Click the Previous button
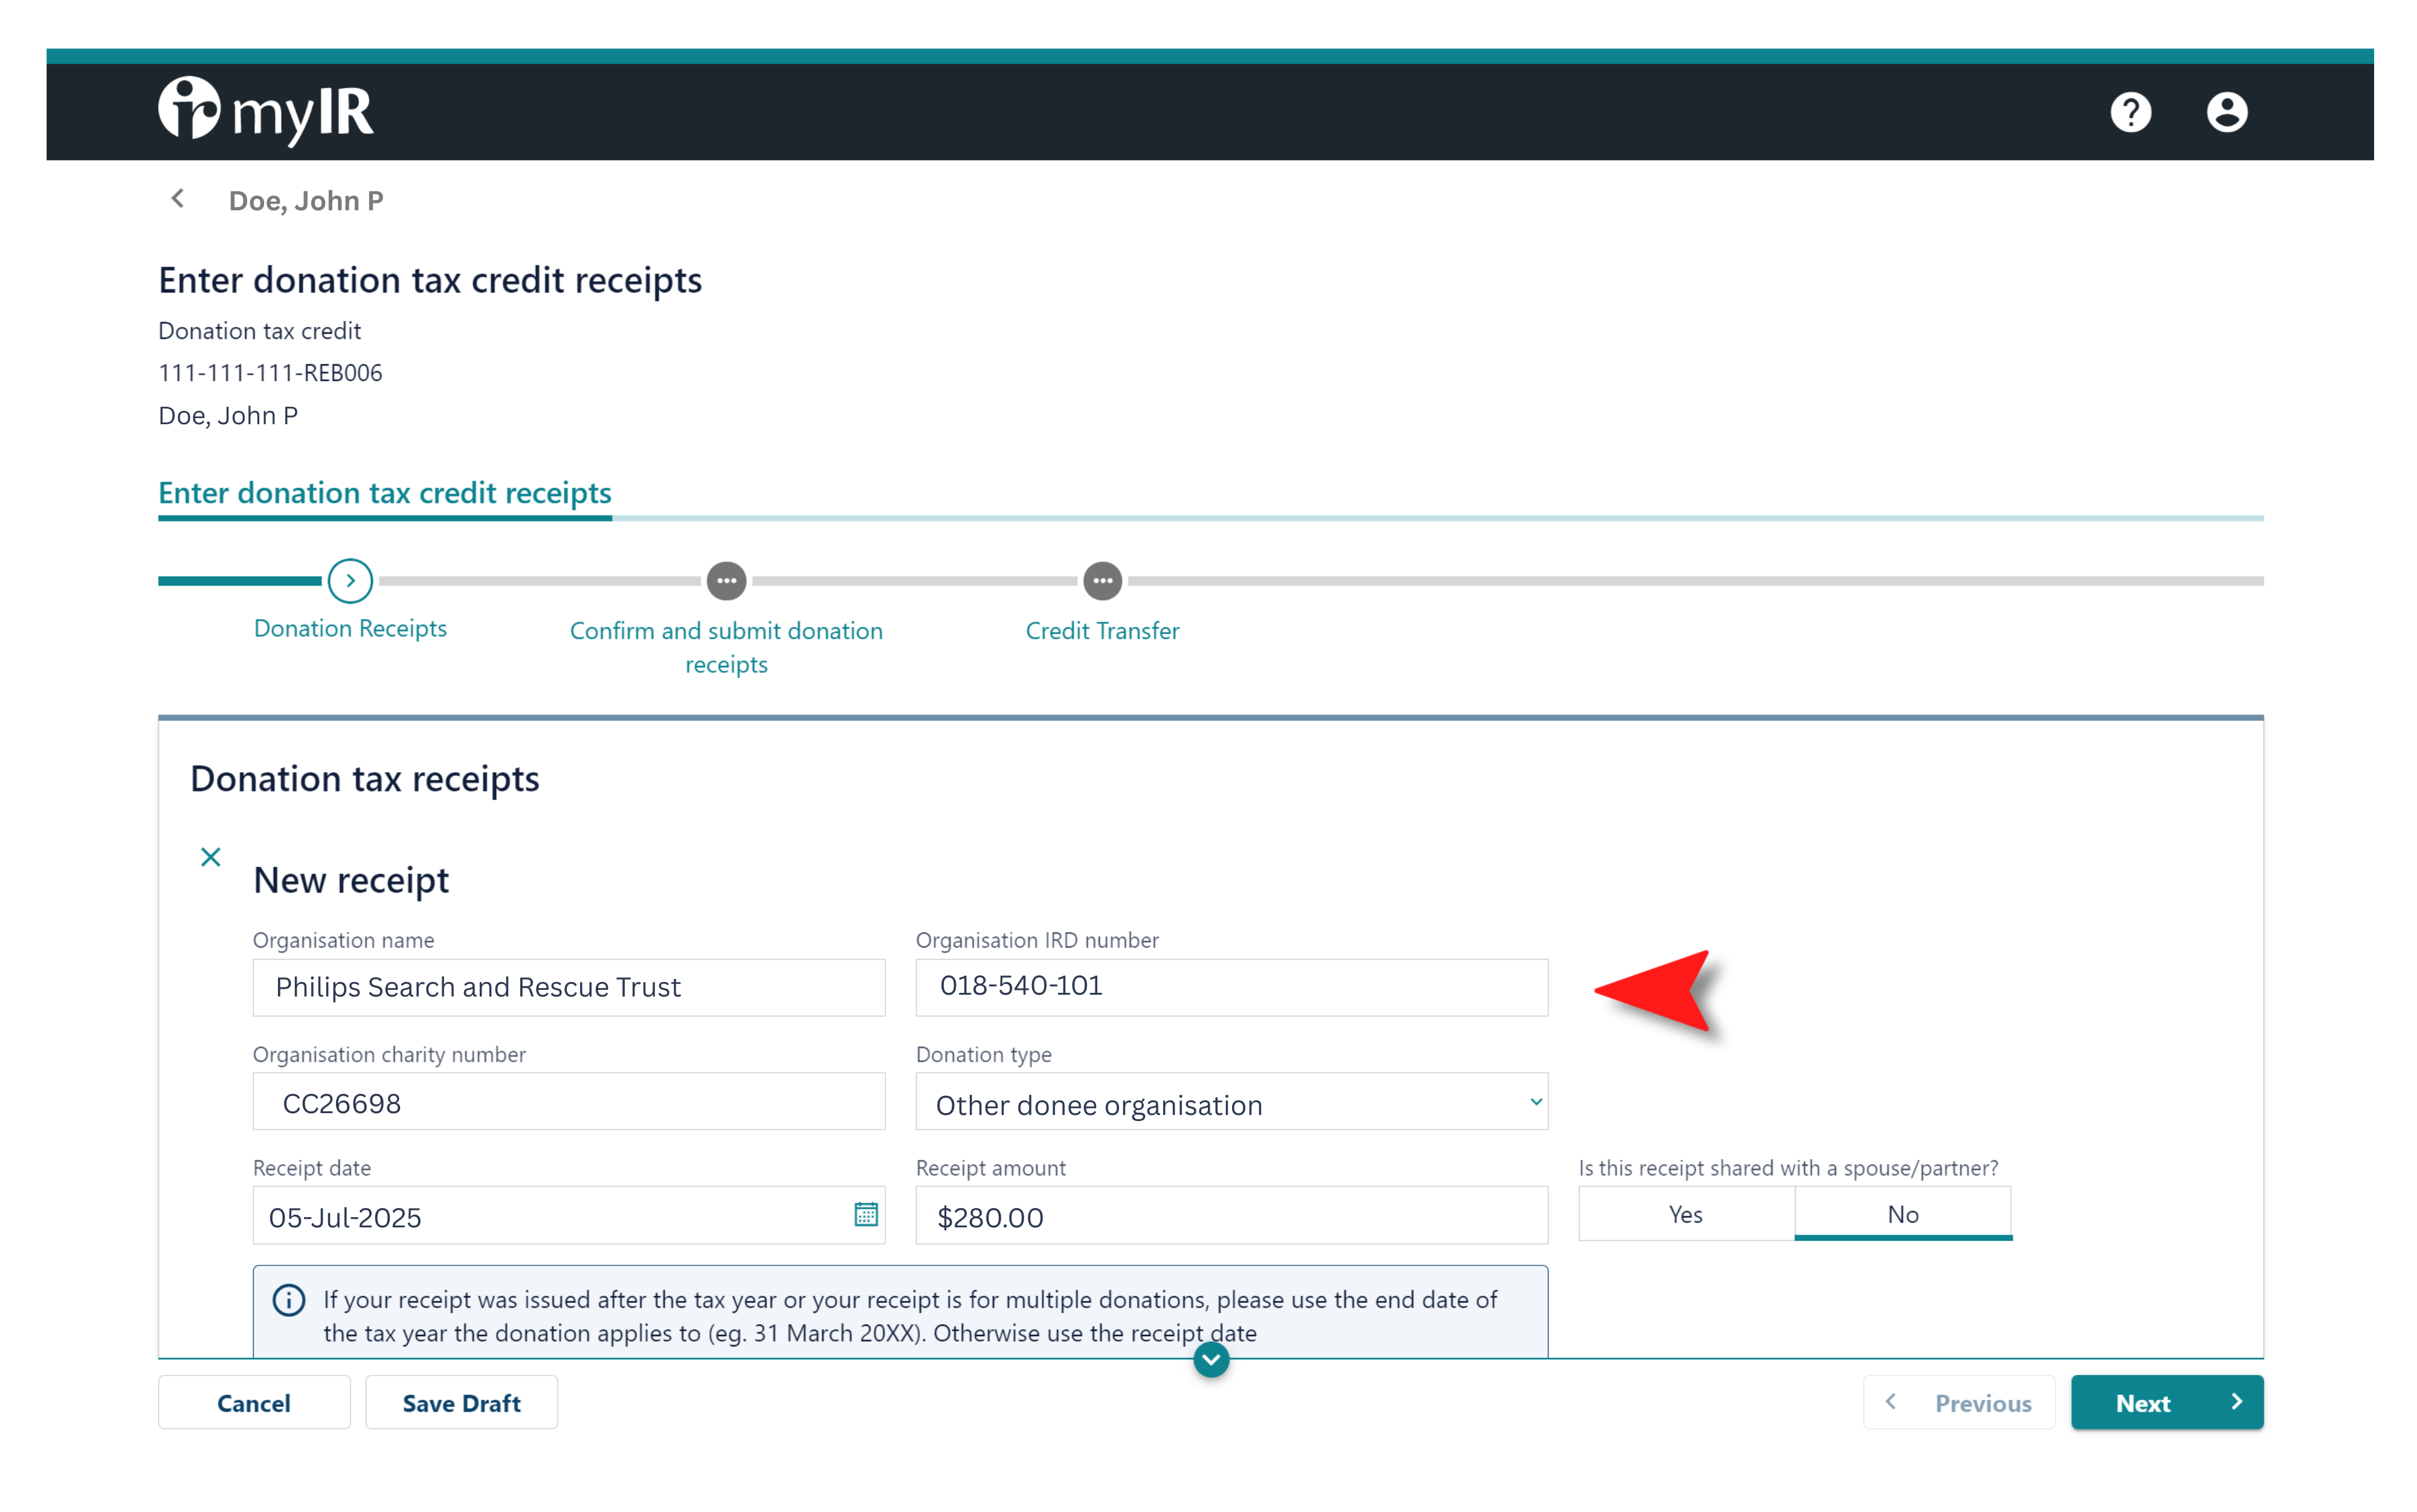Screen dimensions: 2417x1512 (x=1958, y=1402)
